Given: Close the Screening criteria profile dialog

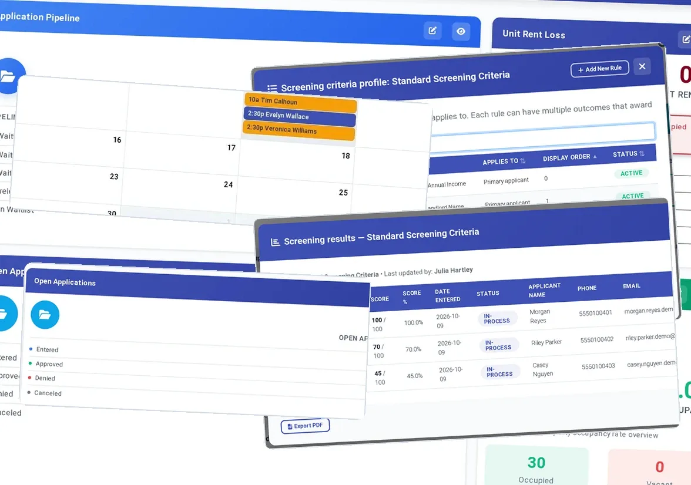Looking at the screenshot, I should (642, 66).
